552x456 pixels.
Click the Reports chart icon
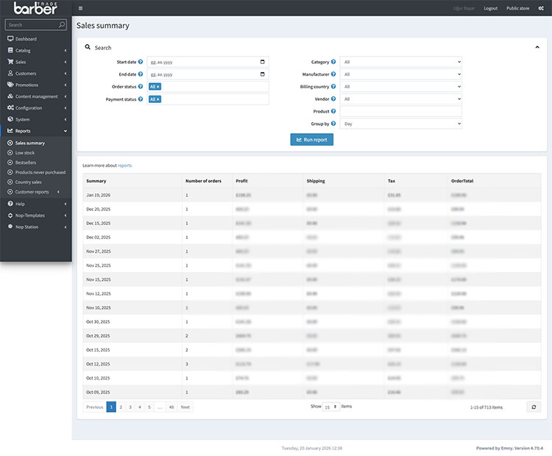pos(10,130)
